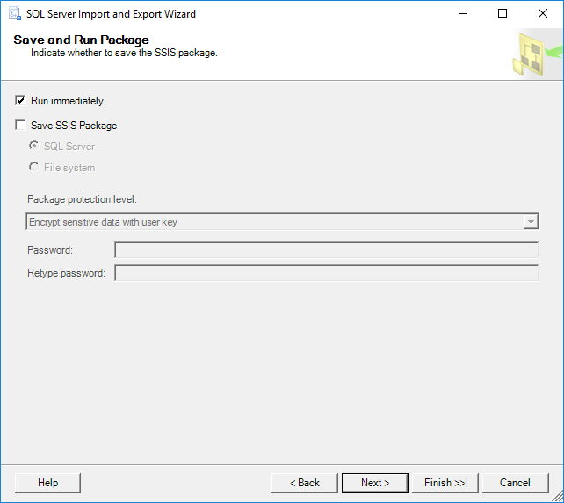This screenshot has height=503, width=564.
Task: Minimize the wizard window
Action: (x=462, y=14)
